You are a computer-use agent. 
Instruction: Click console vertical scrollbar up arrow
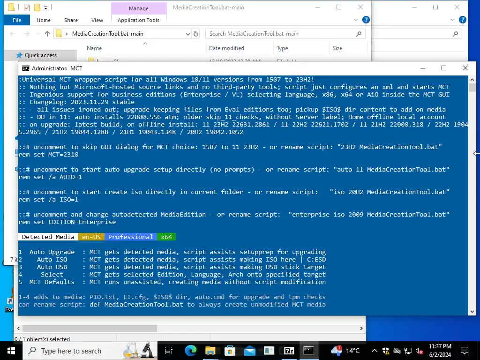[472, 80]
